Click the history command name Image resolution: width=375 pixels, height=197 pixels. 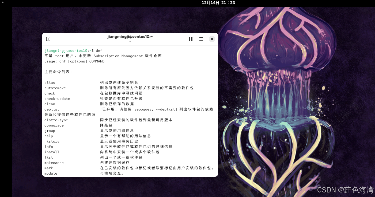52,141
